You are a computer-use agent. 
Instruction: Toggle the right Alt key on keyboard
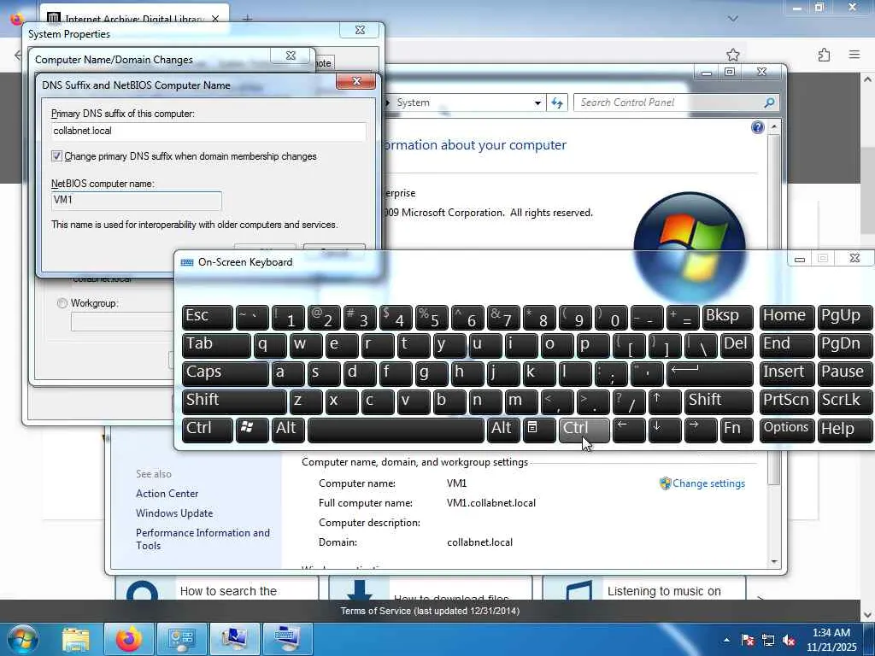[x=504, y=430]
